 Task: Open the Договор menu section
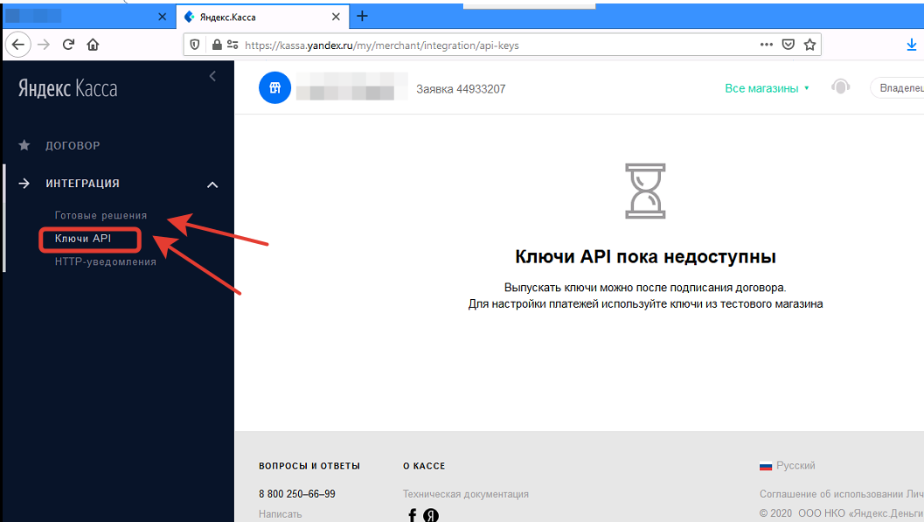(x=73, y=145)
